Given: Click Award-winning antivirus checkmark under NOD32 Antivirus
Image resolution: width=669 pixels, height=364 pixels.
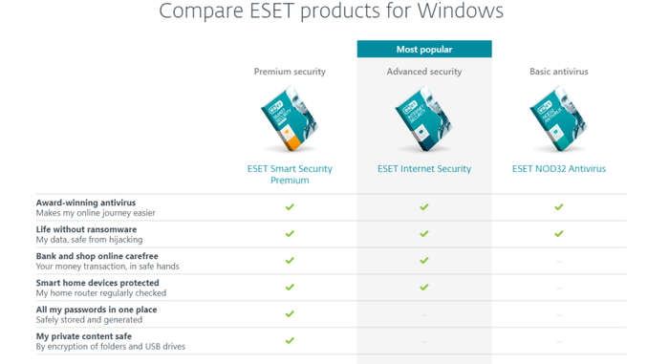Looking at the screenshot, I should tap(559, 207).
